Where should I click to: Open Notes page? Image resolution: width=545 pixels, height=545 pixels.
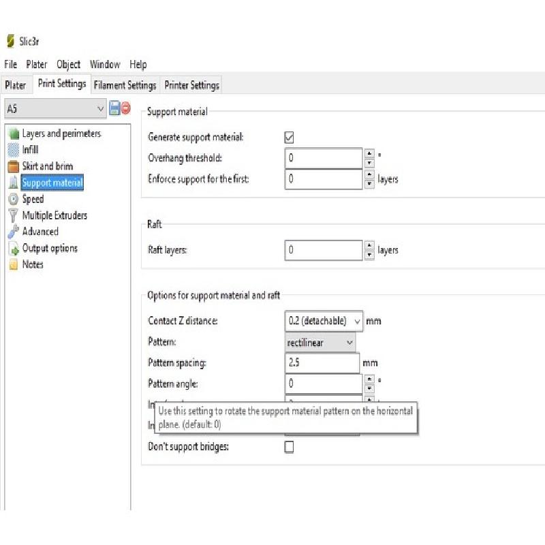pos(33,264)
